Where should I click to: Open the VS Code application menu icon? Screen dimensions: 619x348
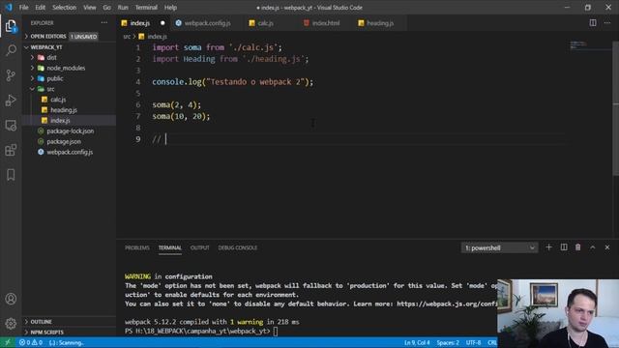9,7
